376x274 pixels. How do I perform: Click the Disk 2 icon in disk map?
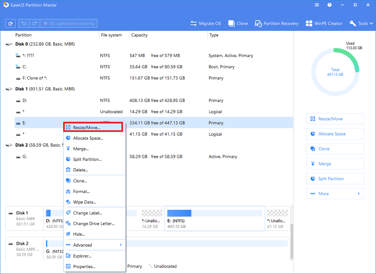pos(11,244)
